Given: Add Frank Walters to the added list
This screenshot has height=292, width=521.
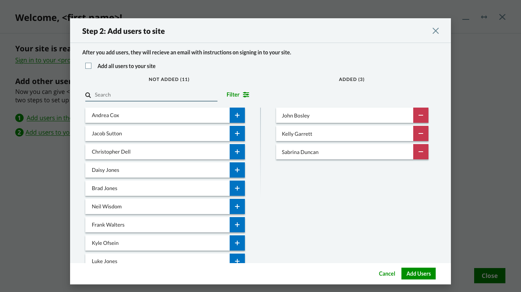Looking at the screenshot, I should click(237, 225).
